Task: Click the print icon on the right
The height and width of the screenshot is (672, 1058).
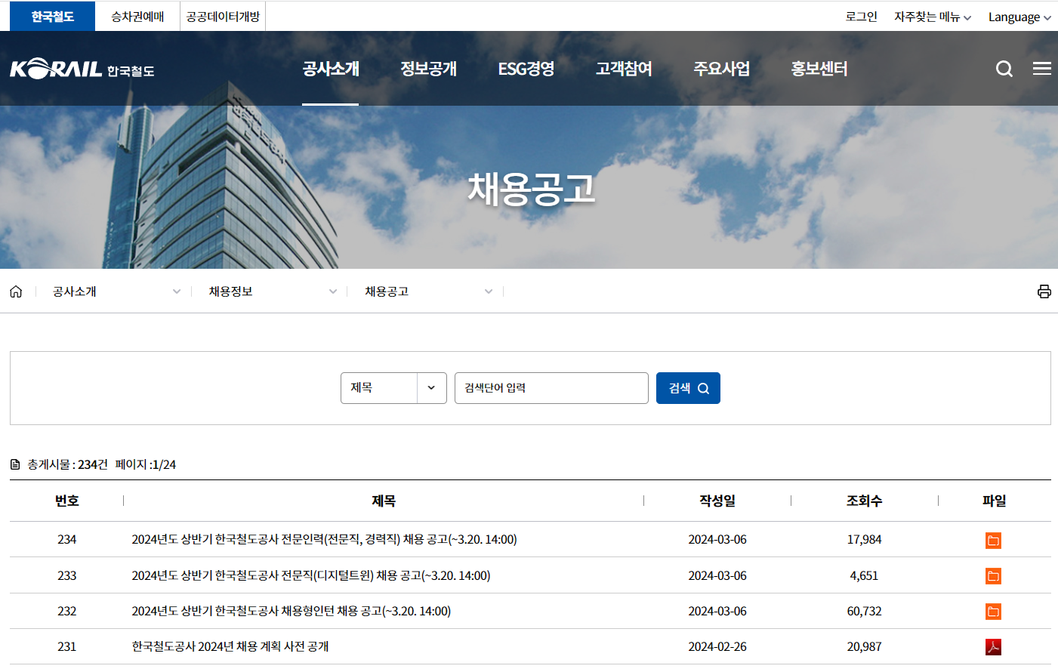Action: point(1045,291)
